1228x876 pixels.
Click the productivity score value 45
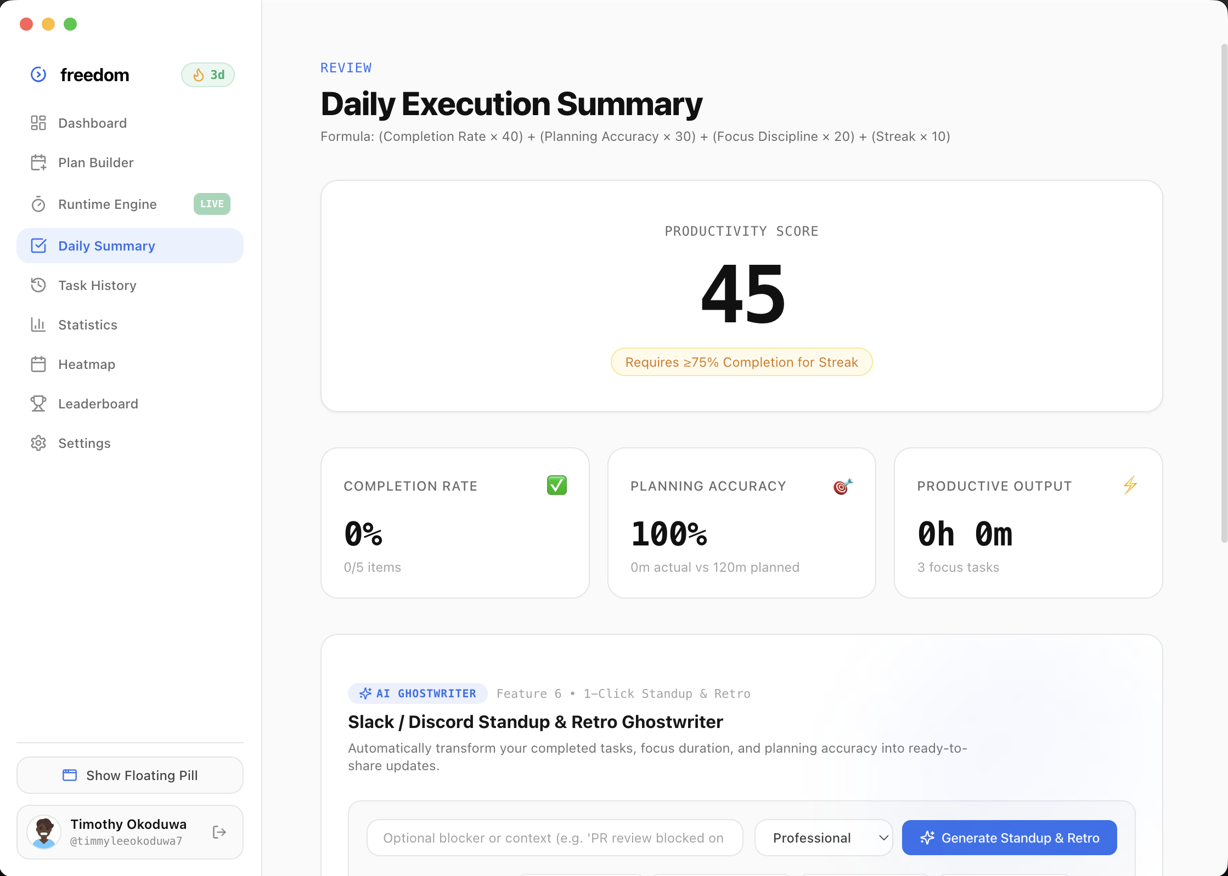(x=743, y=294)
